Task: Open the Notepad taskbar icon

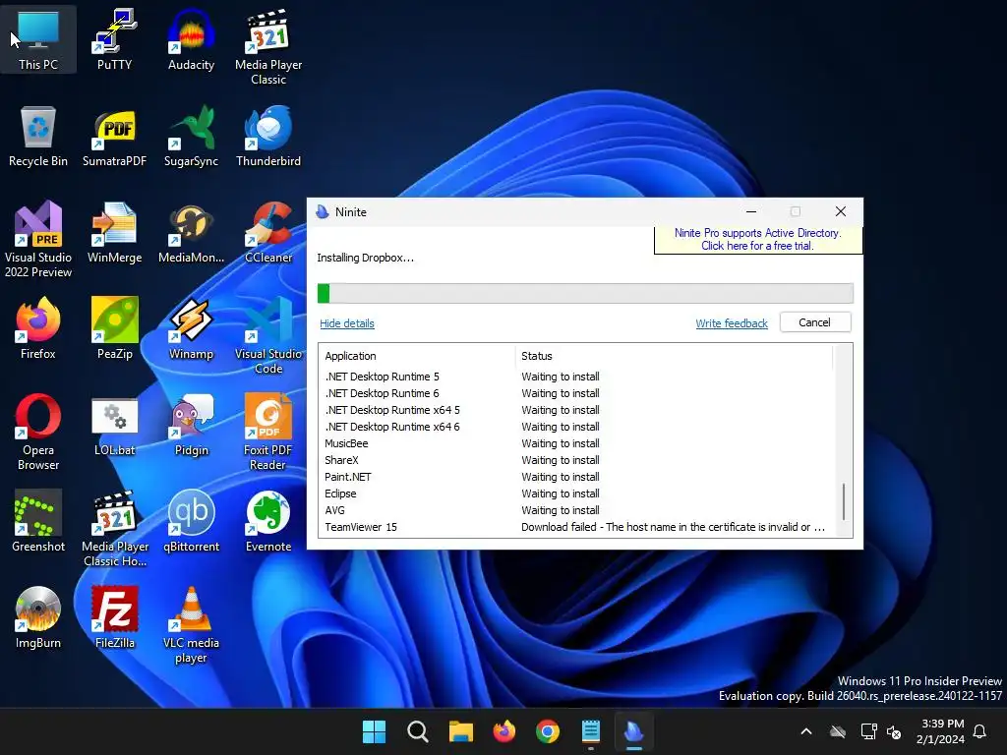Action: click(x=591, y=731)
